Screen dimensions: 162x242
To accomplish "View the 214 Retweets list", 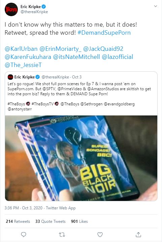I will 18,221.
